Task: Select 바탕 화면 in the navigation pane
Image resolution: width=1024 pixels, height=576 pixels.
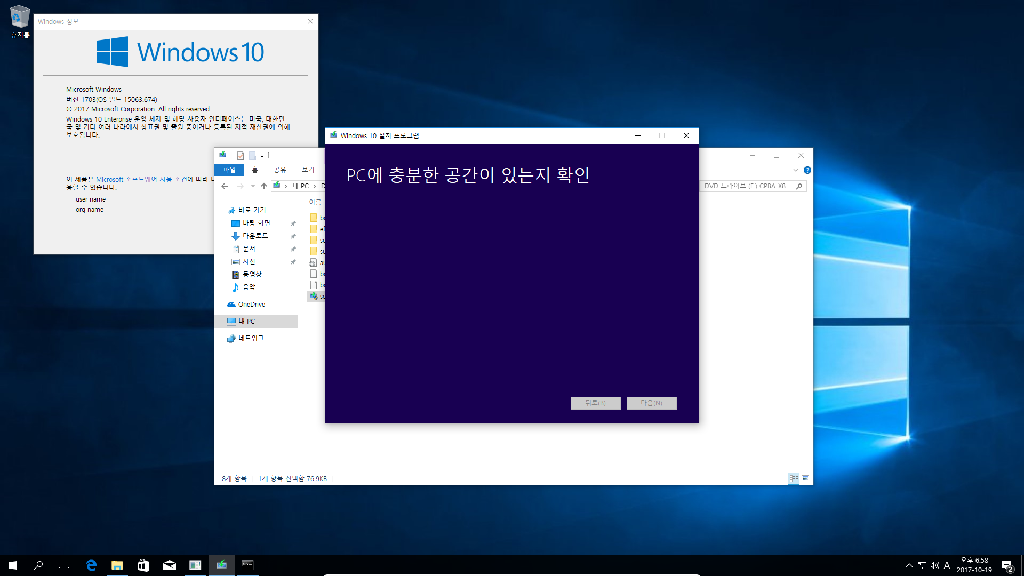Action: (256, 223)
